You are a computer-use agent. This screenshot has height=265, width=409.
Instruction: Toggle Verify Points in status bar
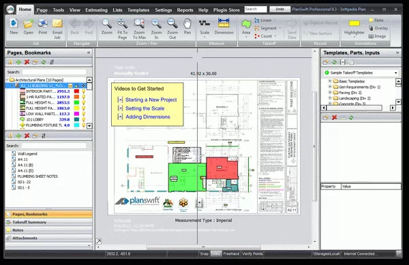(252, 254)
